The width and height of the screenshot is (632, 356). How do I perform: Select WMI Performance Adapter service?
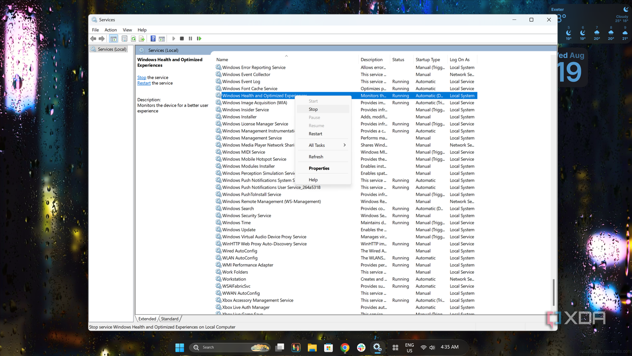[x=346, y=265]
